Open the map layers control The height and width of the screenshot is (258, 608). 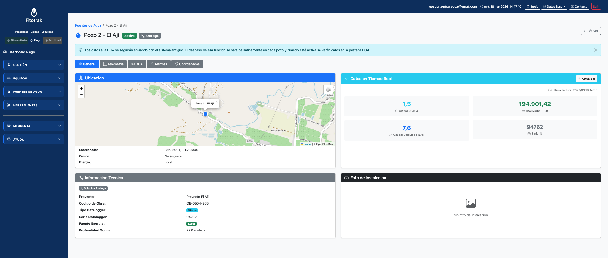coord(328,90)
